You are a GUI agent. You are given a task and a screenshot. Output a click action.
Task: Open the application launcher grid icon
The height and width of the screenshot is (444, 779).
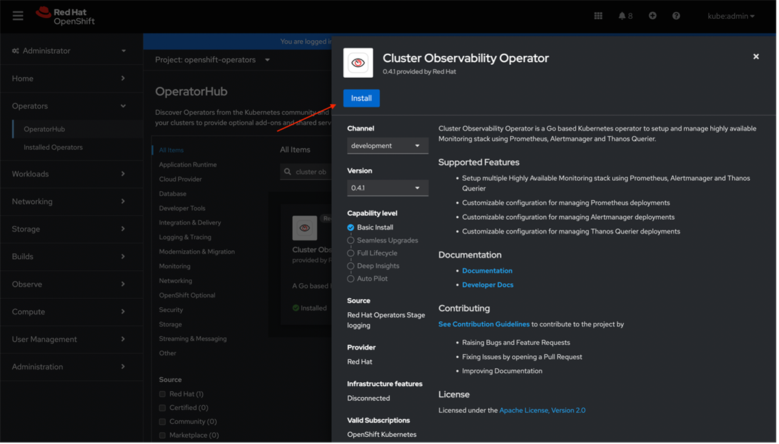click(x=598, y=15)
